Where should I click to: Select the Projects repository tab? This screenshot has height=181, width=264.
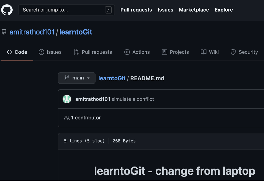175,52
